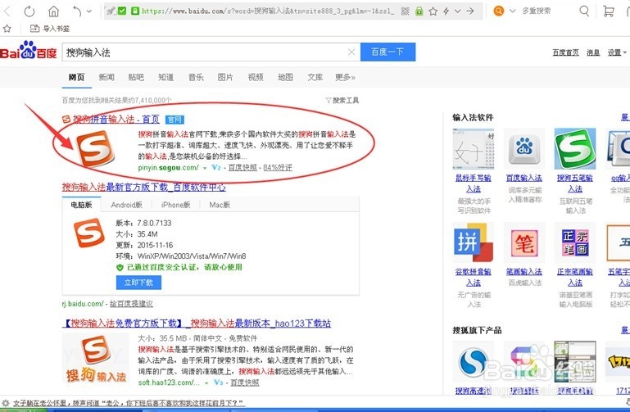
Task: Switch to the 图片 tab
Action: pos(225,77)
